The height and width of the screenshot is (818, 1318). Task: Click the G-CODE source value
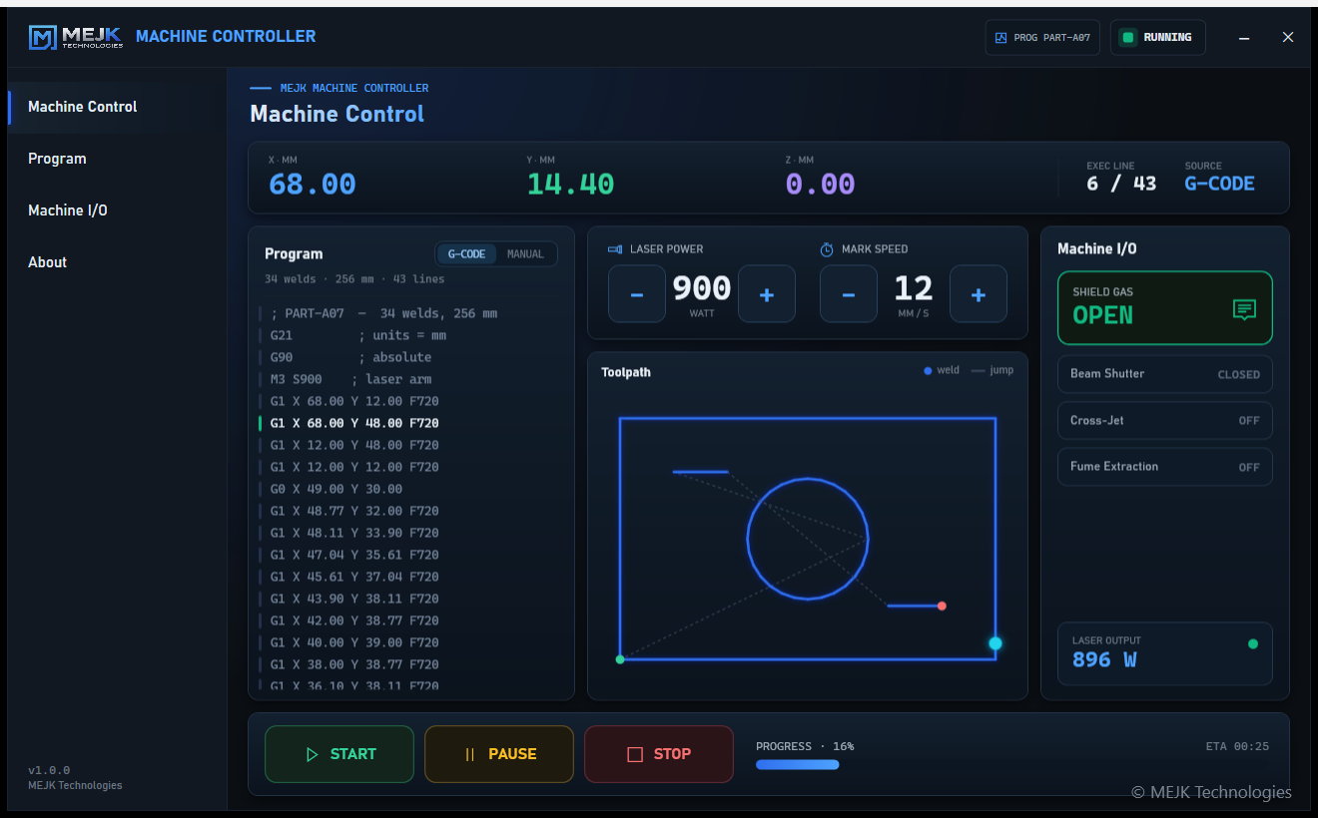[x=1219, y=184]
